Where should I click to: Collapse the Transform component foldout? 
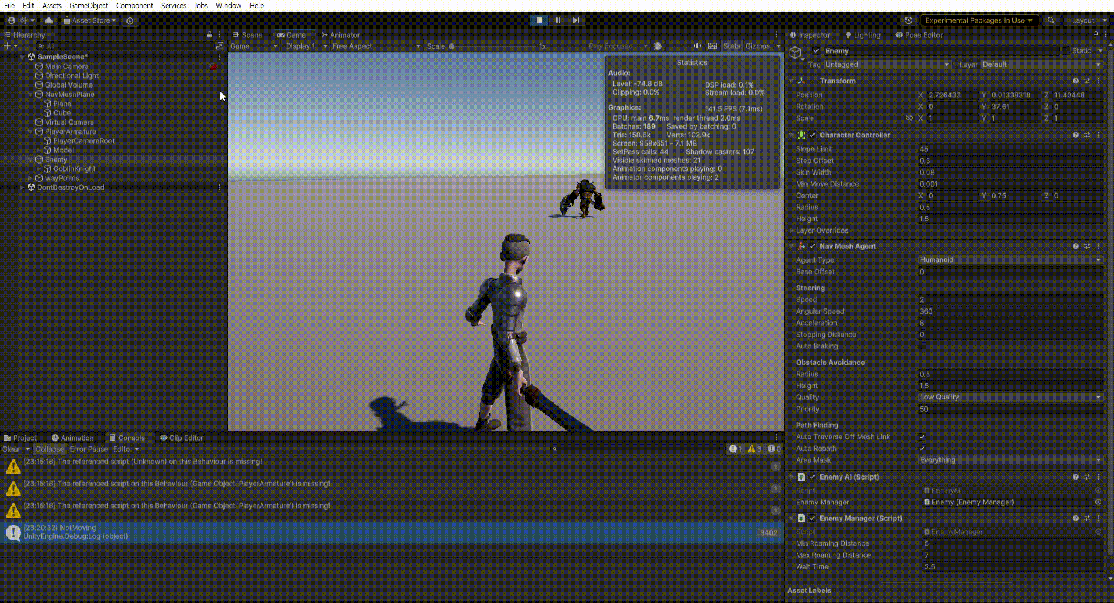coord(791,81)
